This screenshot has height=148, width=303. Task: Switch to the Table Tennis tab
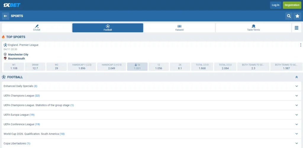pos(253,28)
